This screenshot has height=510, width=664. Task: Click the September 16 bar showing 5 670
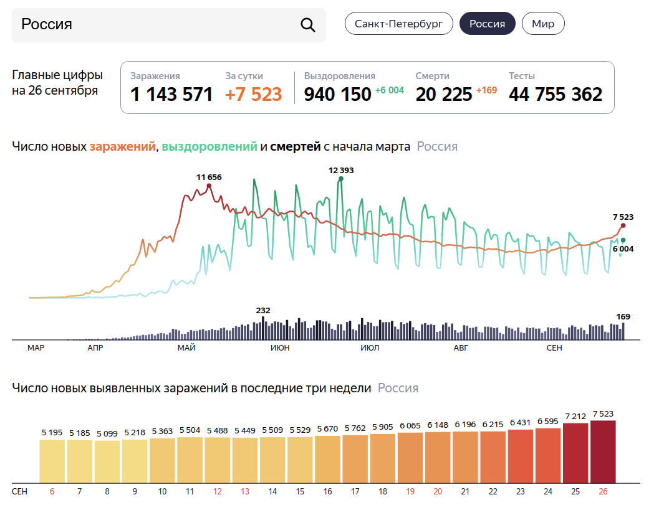click(x=327, y=458)
